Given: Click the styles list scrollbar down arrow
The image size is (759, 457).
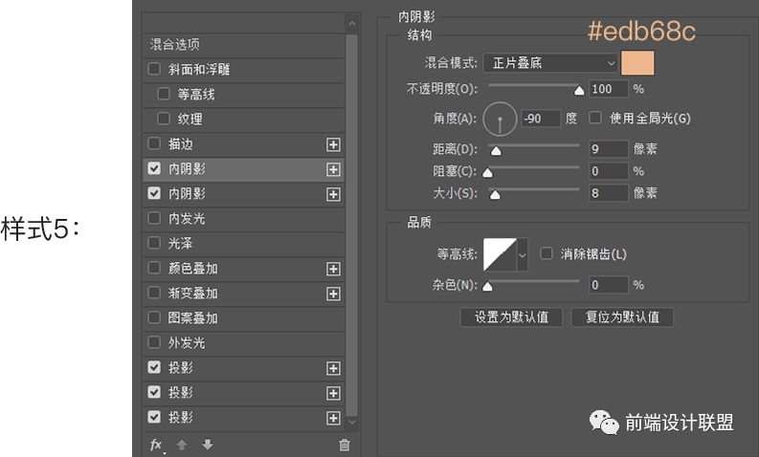Looking at the screenshot, I should pos(352,422).
